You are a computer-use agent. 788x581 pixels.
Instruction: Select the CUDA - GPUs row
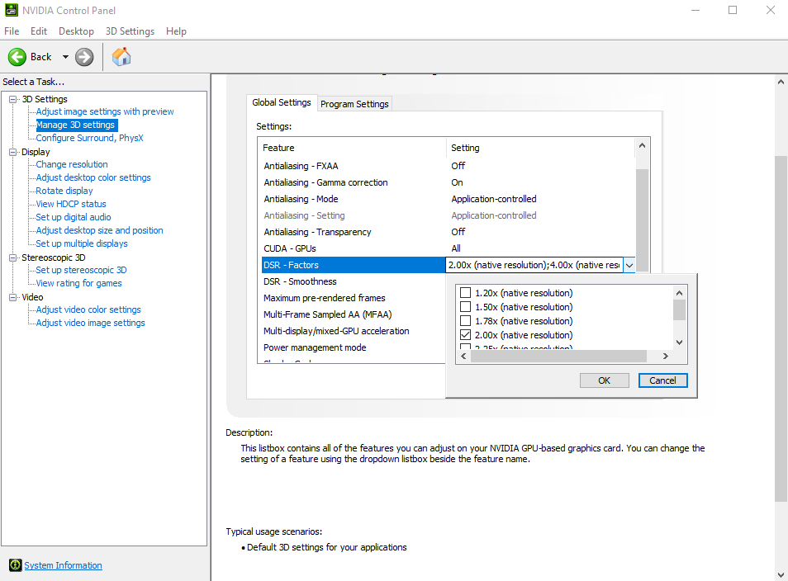pyautogui.click(x=449, y=248)
